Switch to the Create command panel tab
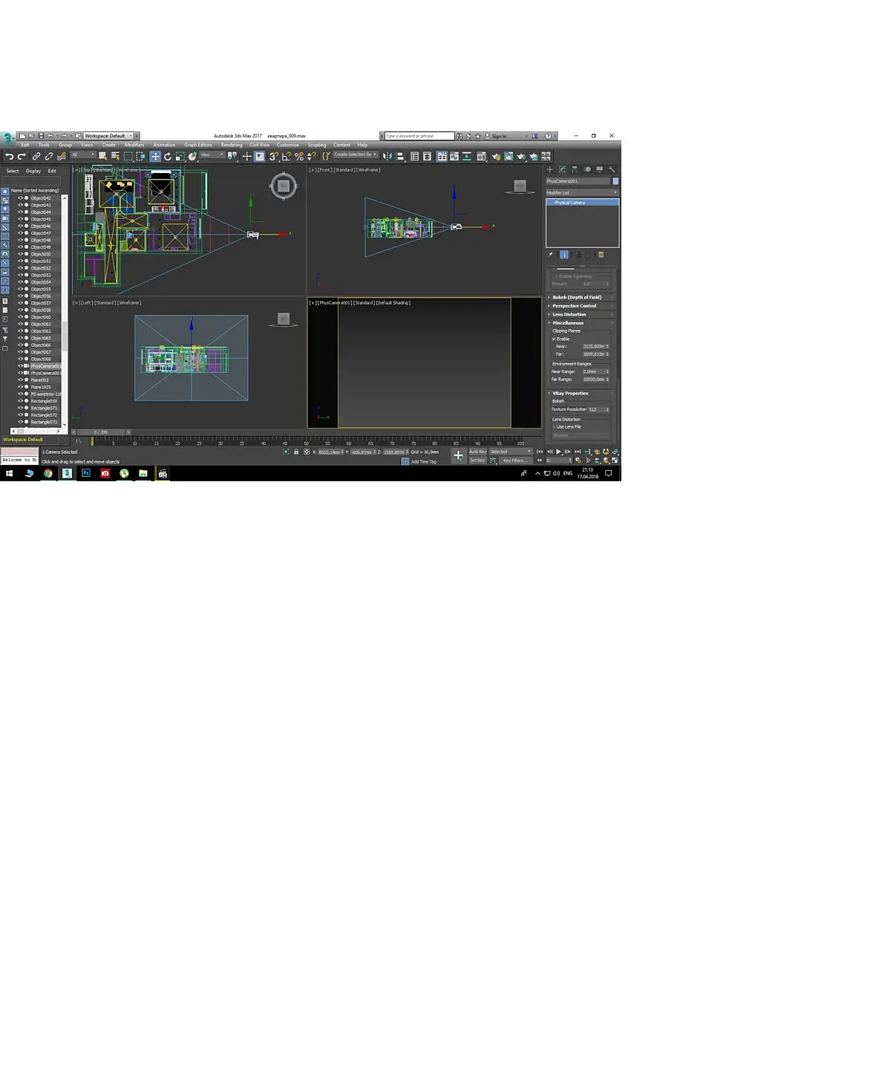This screenshot has height=1071, width=876. click(550, 169)
